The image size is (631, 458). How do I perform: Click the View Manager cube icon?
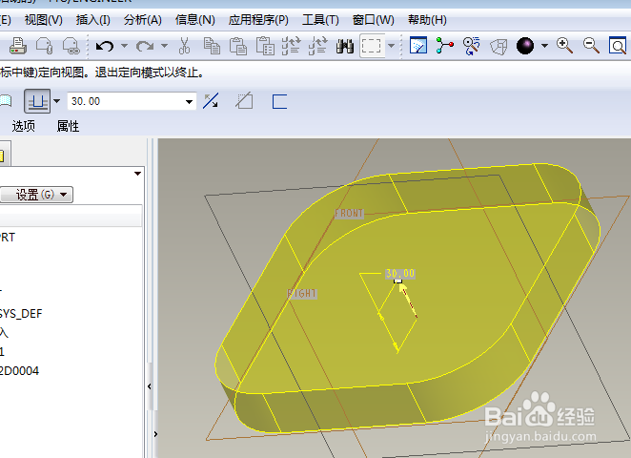pos(499,47)
